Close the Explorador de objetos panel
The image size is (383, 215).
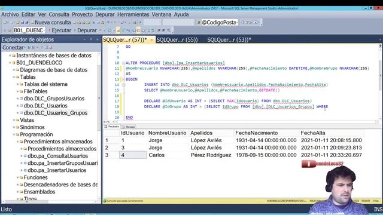click(x=97, y=39)
